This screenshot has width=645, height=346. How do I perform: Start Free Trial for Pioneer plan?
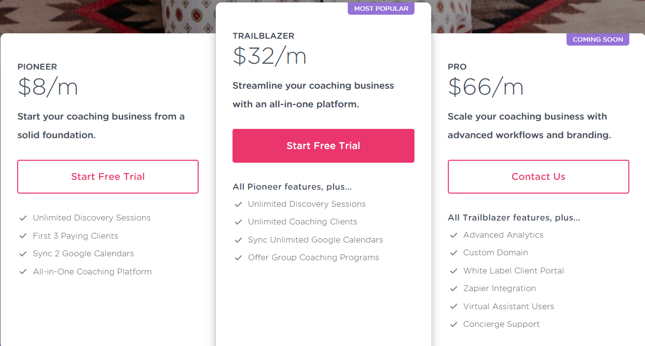tap(108, 176)
